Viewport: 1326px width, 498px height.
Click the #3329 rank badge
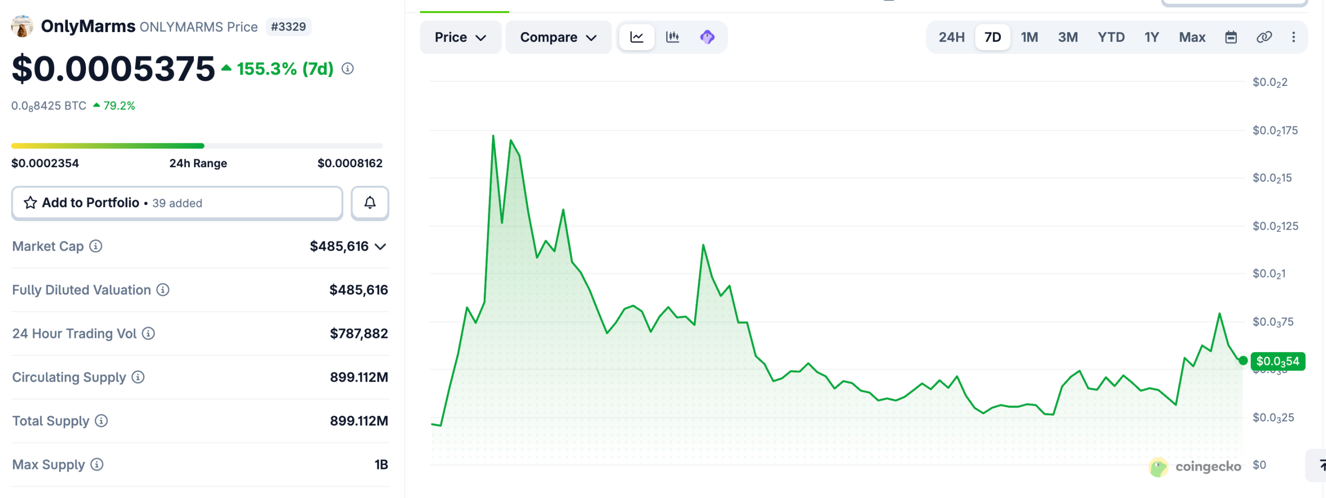point(289,27)
